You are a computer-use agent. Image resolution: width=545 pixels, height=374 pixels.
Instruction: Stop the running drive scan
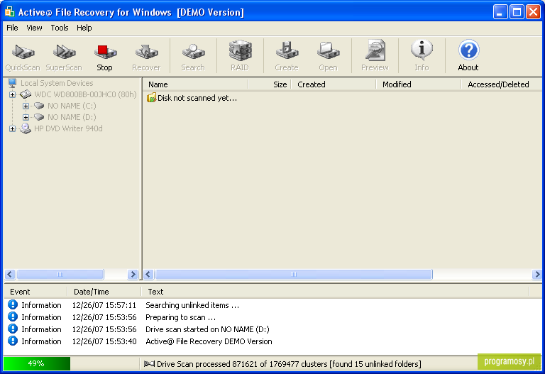(x=104, y=56)
